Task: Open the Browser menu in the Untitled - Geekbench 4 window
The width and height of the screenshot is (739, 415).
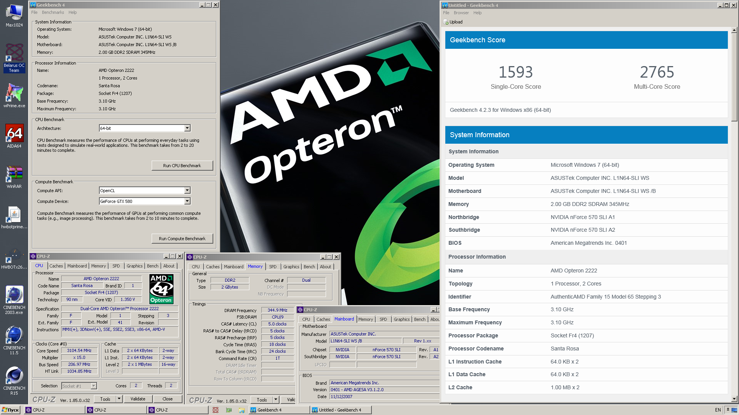Action: pyautogui.click(x=461, y=13)
